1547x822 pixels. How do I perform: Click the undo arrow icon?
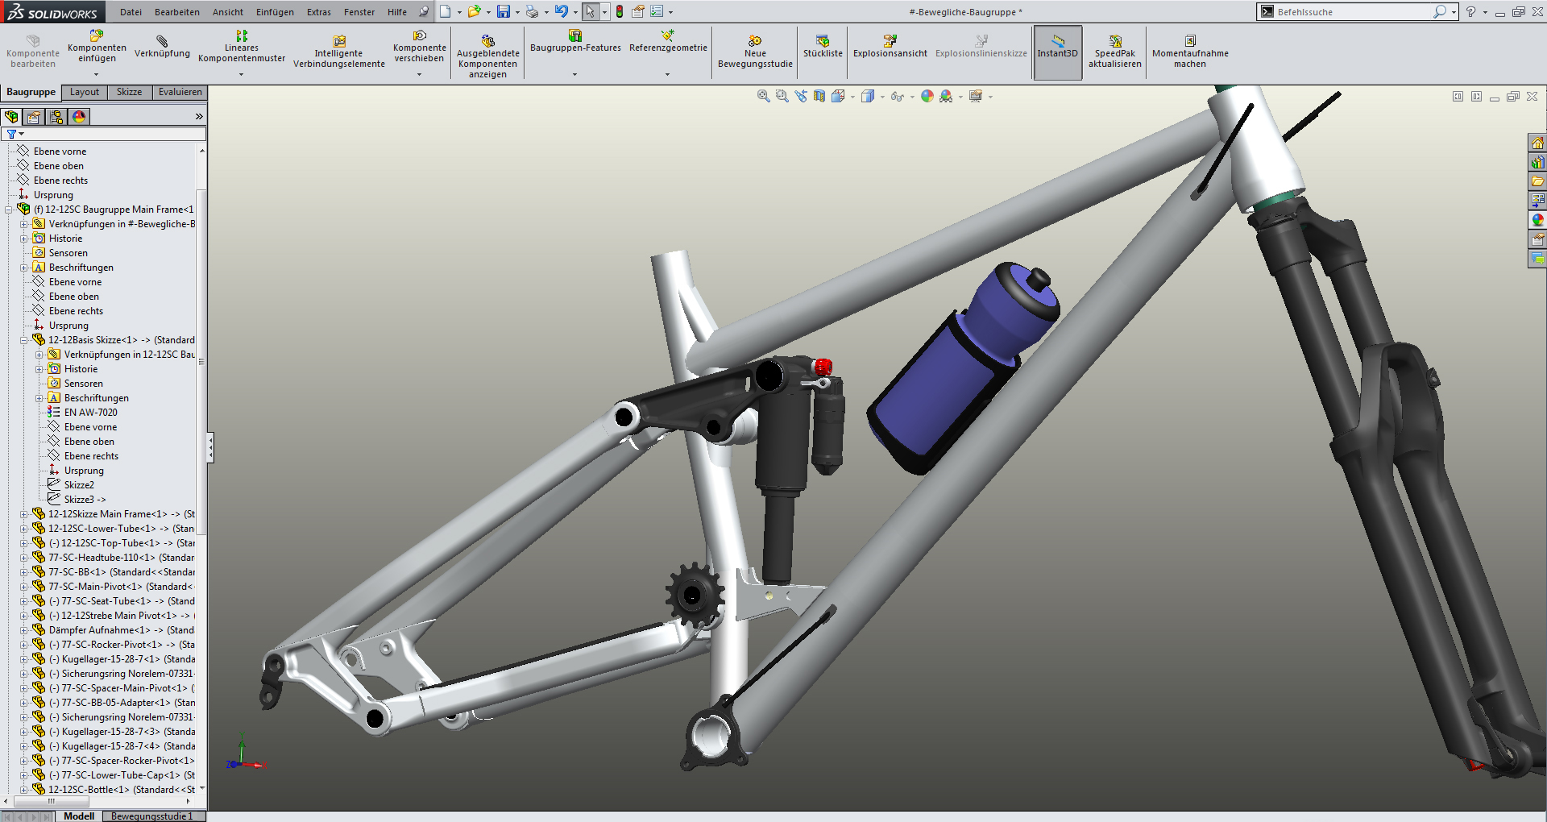(x=561, y=11)
